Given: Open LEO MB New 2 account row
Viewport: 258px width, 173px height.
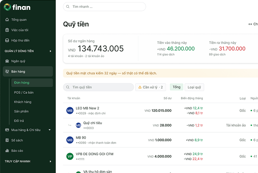Looking at the screenshot, I should coord(160,111).
